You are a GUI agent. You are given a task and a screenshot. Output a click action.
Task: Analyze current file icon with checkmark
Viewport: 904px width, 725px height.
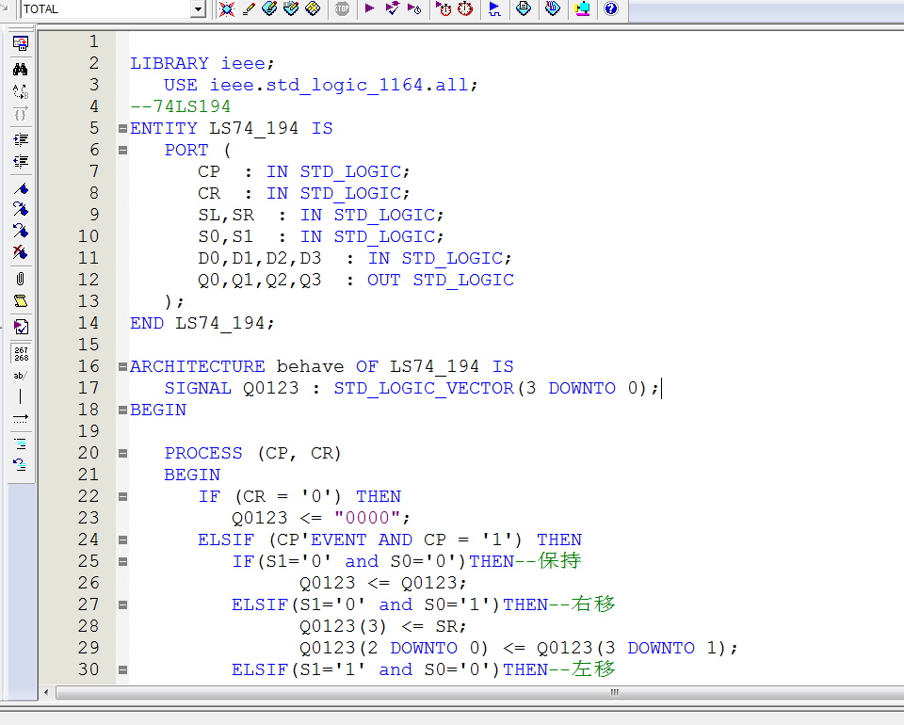pos(21,327)
